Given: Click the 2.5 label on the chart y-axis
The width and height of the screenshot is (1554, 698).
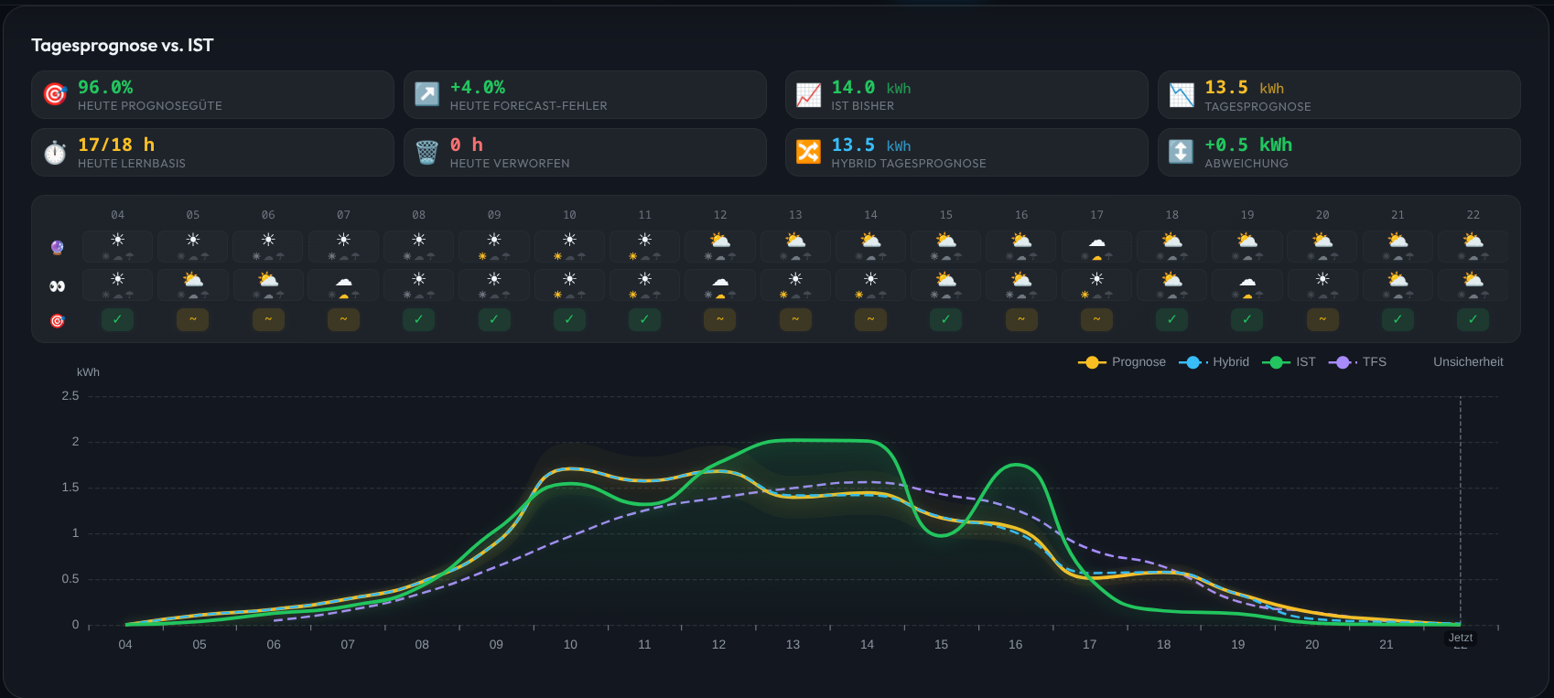Looking at the screenshot, I should pos(70,396).
